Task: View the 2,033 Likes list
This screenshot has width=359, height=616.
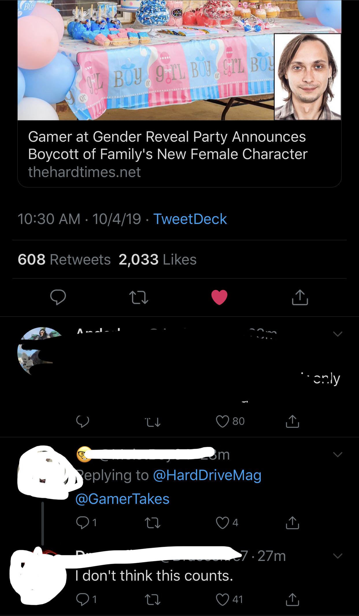Action: 158,259
